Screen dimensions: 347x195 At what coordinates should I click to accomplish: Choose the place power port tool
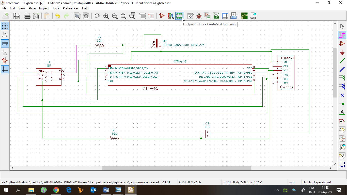click(x=342, y=52)
